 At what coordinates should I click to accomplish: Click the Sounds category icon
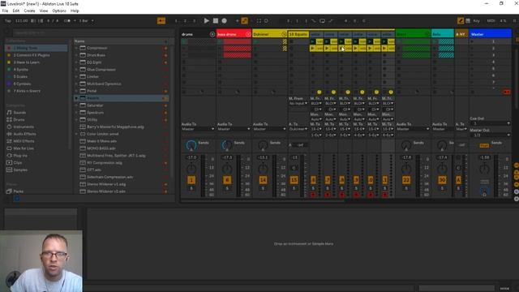[9, 113]
